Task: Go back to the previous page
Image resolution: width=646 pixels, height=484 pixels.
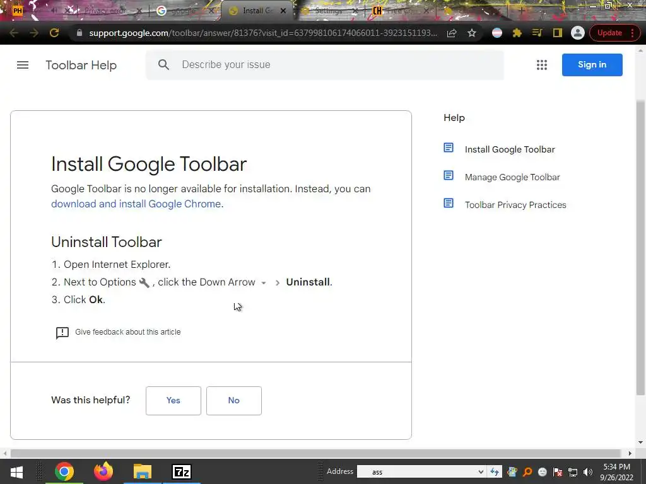Action: point(14,33)
